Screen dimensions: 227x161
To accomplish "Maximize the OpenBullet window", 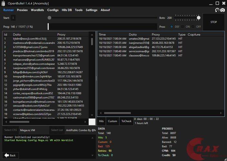I will coord(217,3).
